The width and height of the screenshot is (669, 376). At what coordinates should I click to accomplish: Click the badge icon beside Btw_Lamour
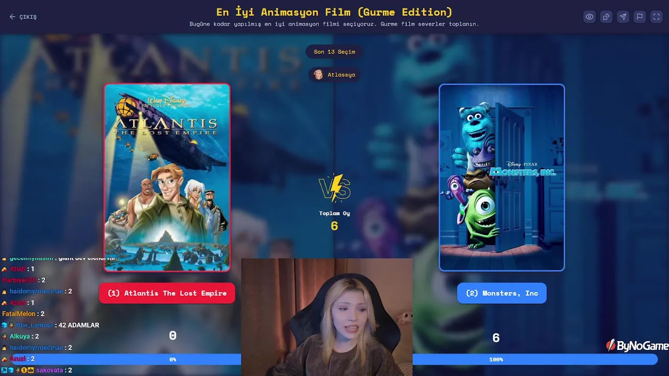[x=7, y=325]
